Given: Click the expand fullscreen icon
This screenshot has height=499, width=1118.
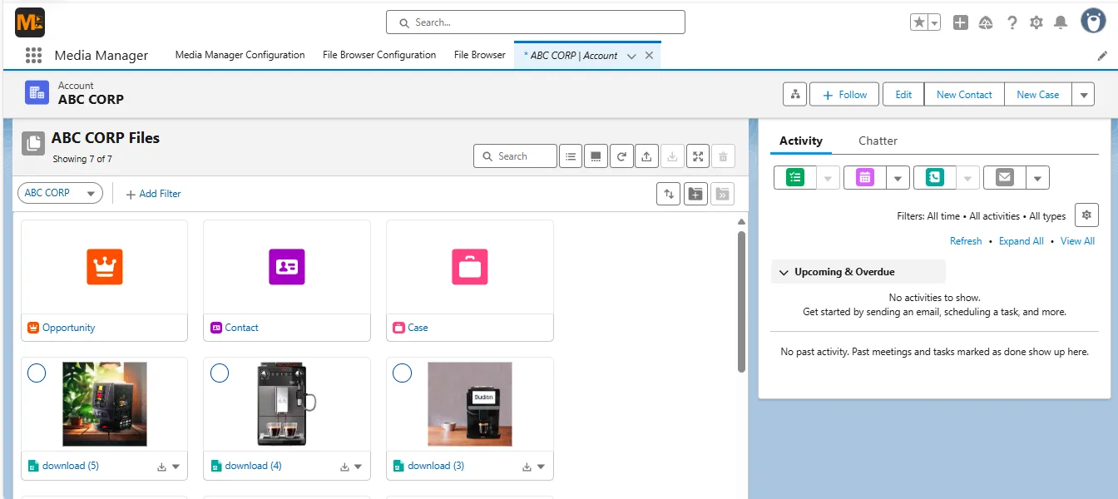Looking at the screenshot, I should pyautogui.click(x=698, y=156).
